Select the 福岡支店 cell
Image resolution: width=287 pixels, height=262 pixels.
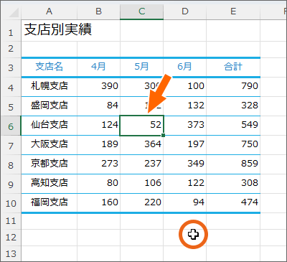pyautogui.click(x=50, y=203)
